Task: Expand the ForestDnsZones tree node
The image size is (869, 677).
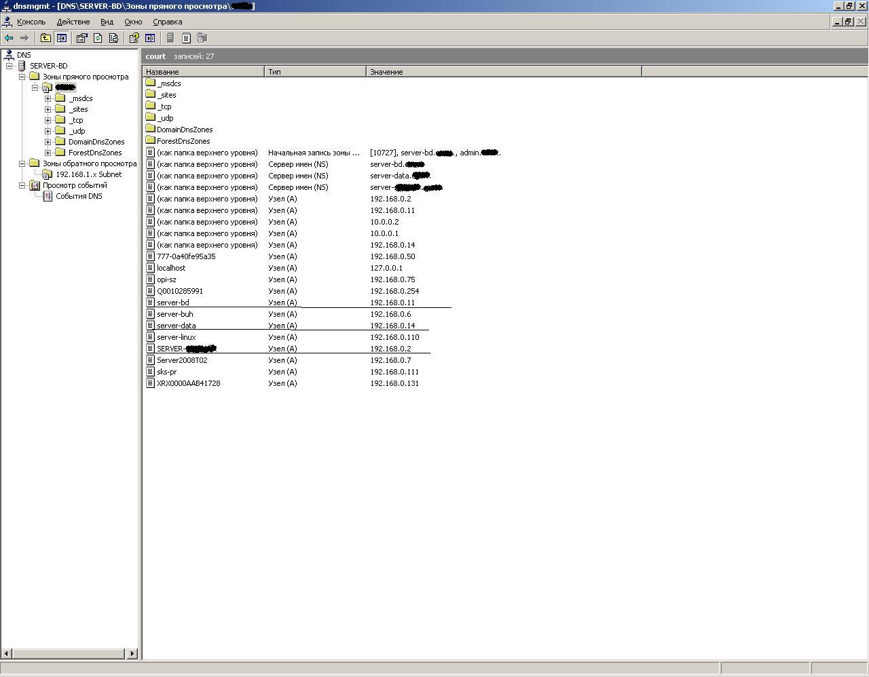Action: [x=48, y=153]
